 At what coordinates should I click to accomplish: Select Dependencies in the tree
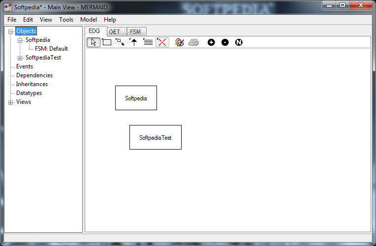click(x=34, y=75)
